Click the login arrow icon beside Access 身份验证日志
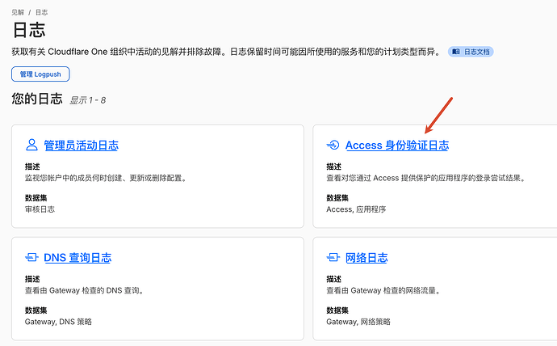This screenshot has width=557, height=346. [333, 145]
